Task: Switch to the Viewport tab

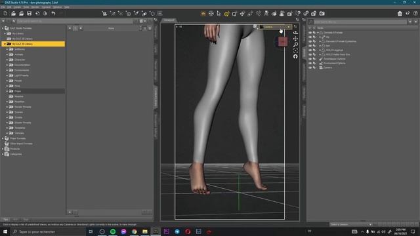Action: coord(169,20)
